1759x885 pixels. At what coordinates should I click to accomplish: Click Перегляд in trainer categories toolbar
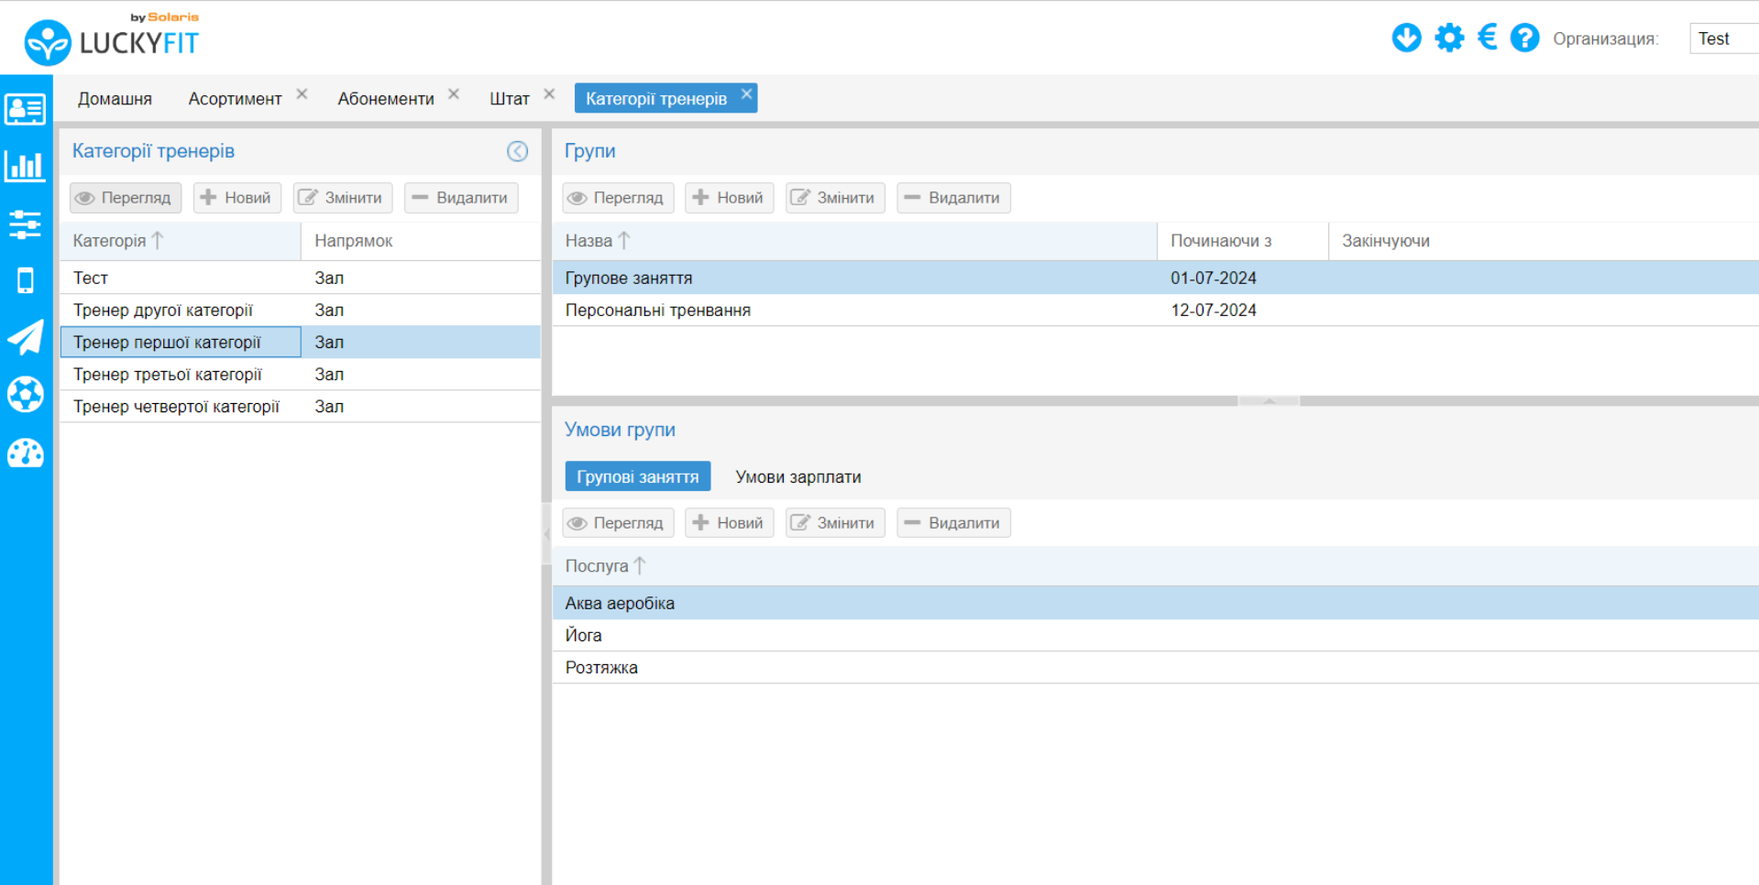point(126,198)
